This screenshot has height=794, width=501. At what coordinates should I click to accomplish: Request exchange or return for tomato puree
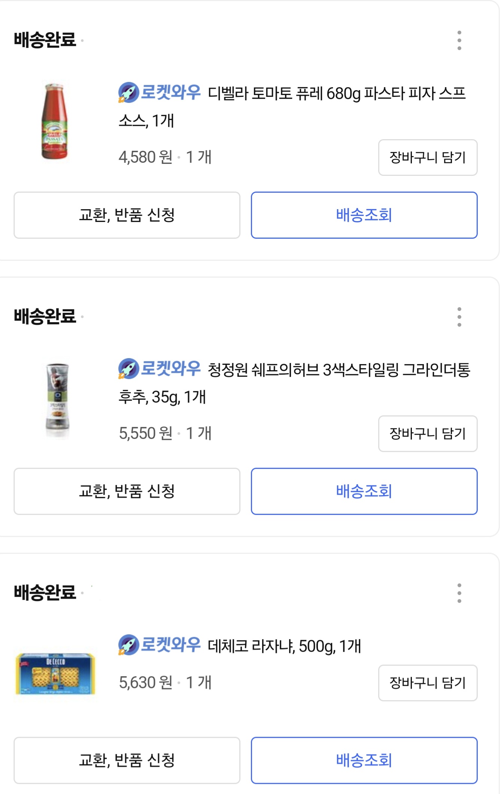coord(127,215)
